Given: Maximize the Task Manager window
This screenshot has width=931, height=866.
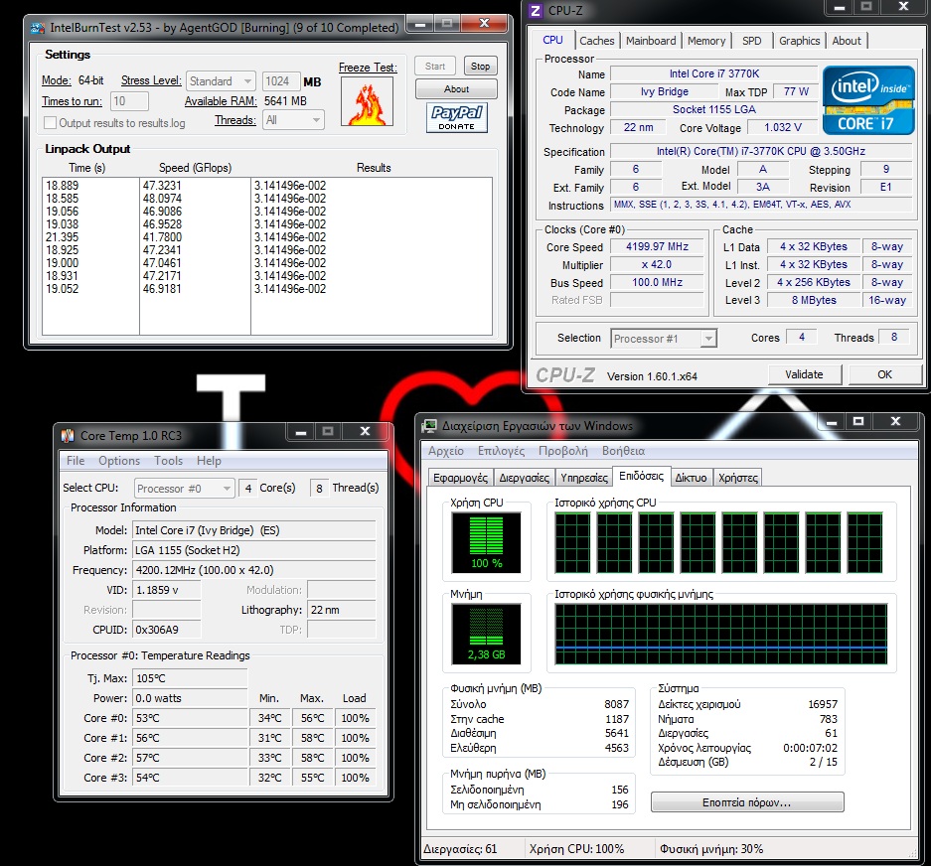Looking at the screenshot, I should click(858, 421).
